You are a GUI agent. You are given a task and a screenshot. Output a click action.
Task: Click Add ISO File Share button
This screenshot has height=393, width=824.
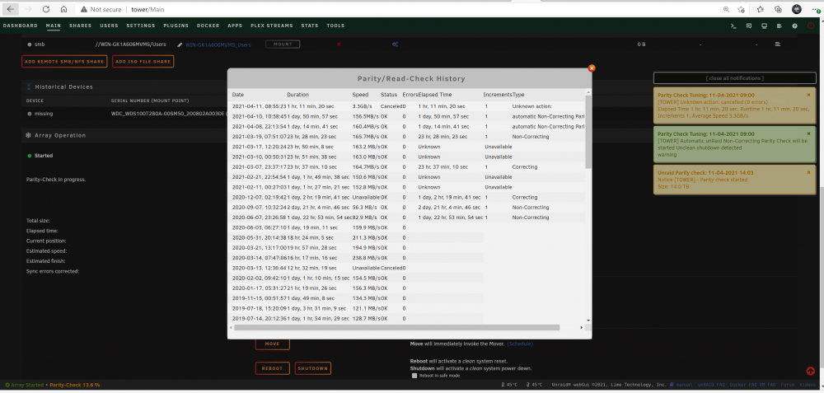[143, 62]
